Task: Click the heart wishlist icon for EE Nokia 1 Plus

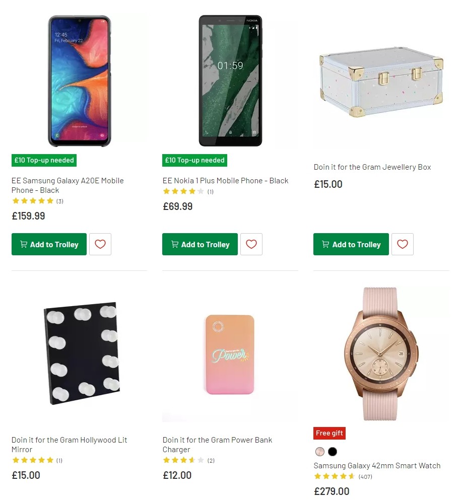Action: tap(251, 244)
